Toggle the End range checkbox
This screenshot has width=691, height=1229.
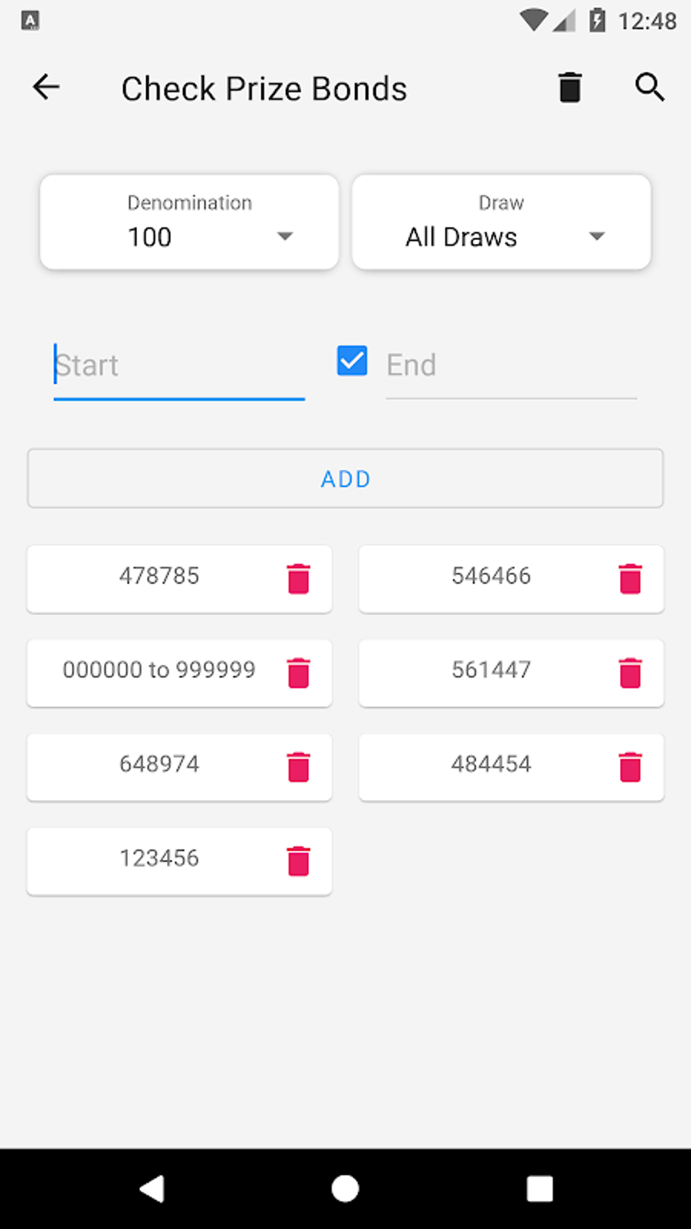(x=351, y=362)
